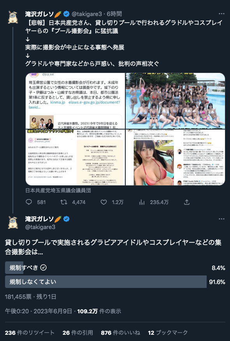Open the 876 件のいいね list

(x=120, y=333)
